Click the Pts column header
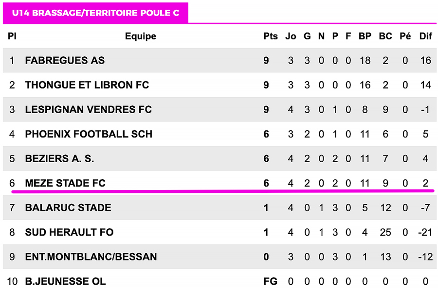The height and width of the screenshot is (291, 438). 270,36
